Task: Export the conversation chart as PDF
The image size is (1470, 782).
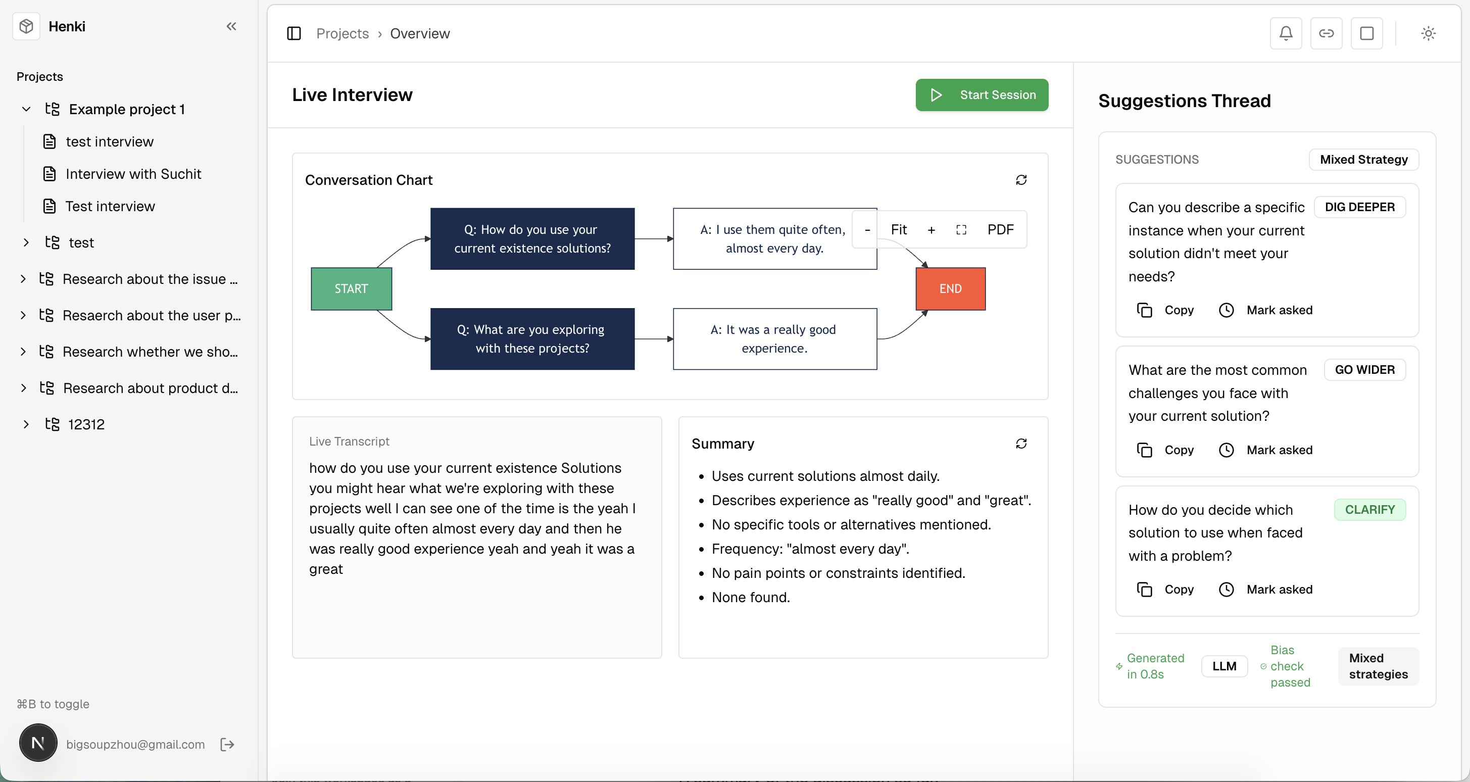Action: click(1000, 230)
